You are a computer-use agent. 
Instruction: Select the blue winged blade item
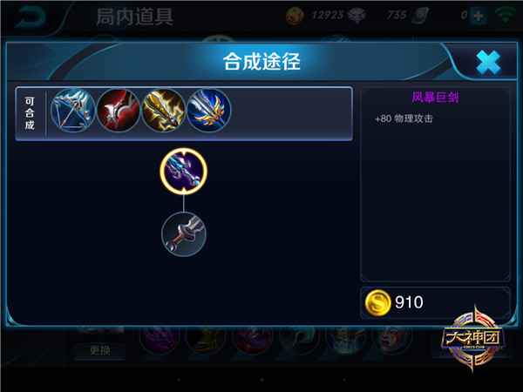coord(209,111)
